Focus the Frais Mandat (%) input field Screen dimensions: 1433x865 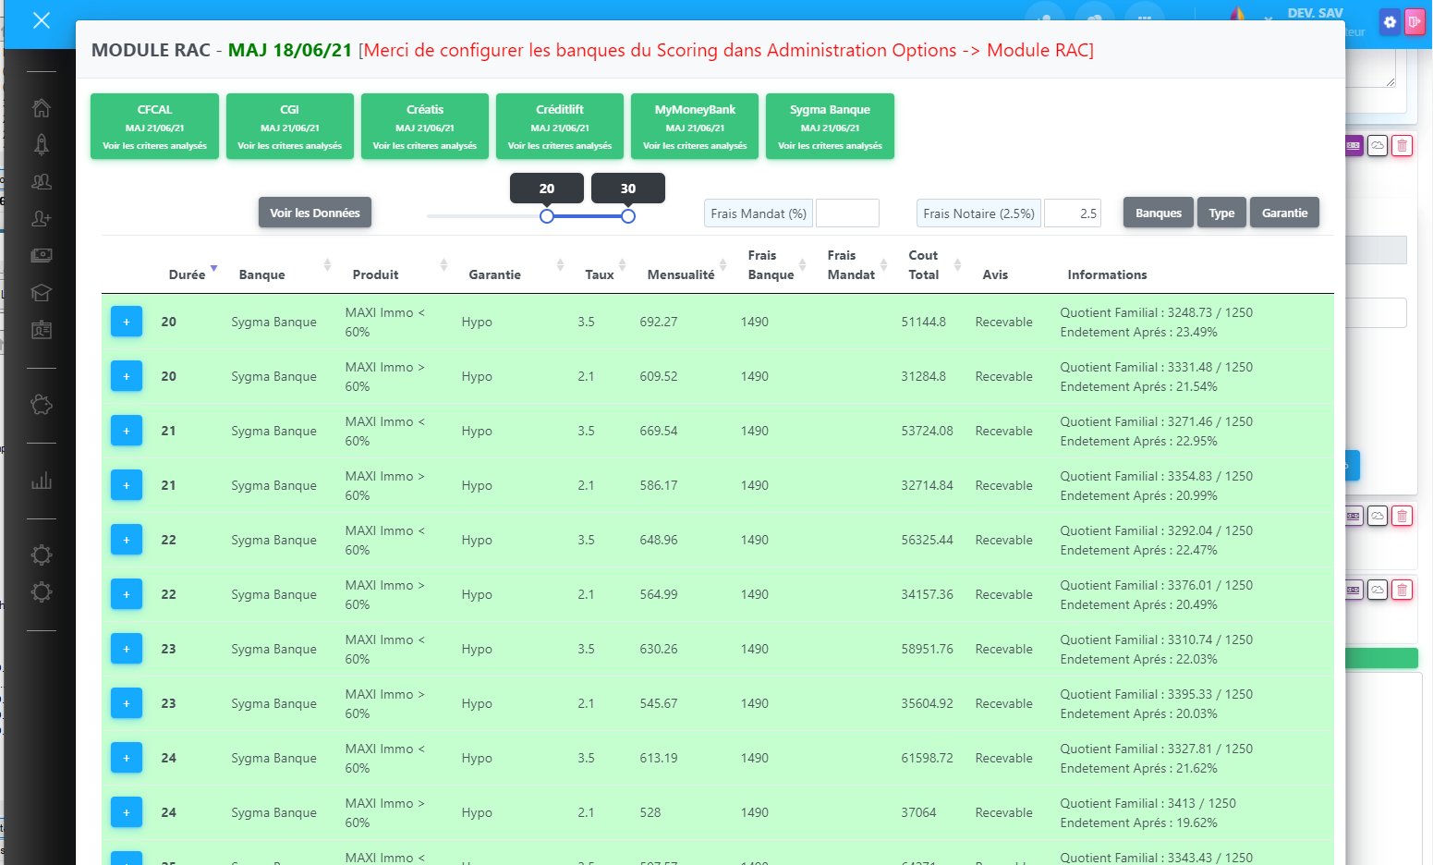click(x=847, y=213)
